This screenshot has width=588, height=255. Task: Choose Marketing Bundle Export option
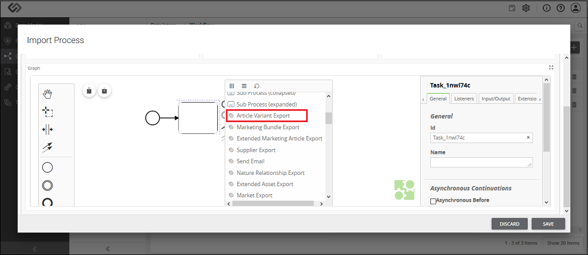(268, 127)
